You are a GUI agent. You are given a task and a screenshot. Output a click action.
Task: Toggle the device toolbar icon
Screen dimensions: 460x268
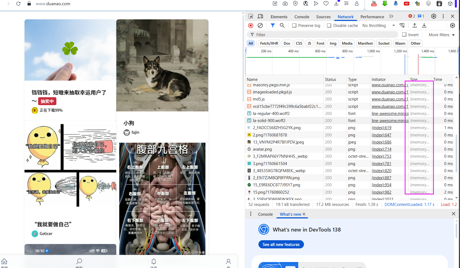[x=260, y=16]
